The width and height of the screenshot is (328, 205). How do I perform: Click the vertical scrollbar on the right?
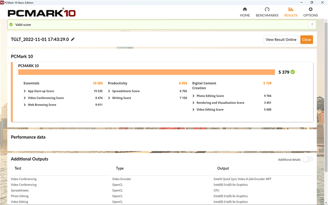point(326,96)
